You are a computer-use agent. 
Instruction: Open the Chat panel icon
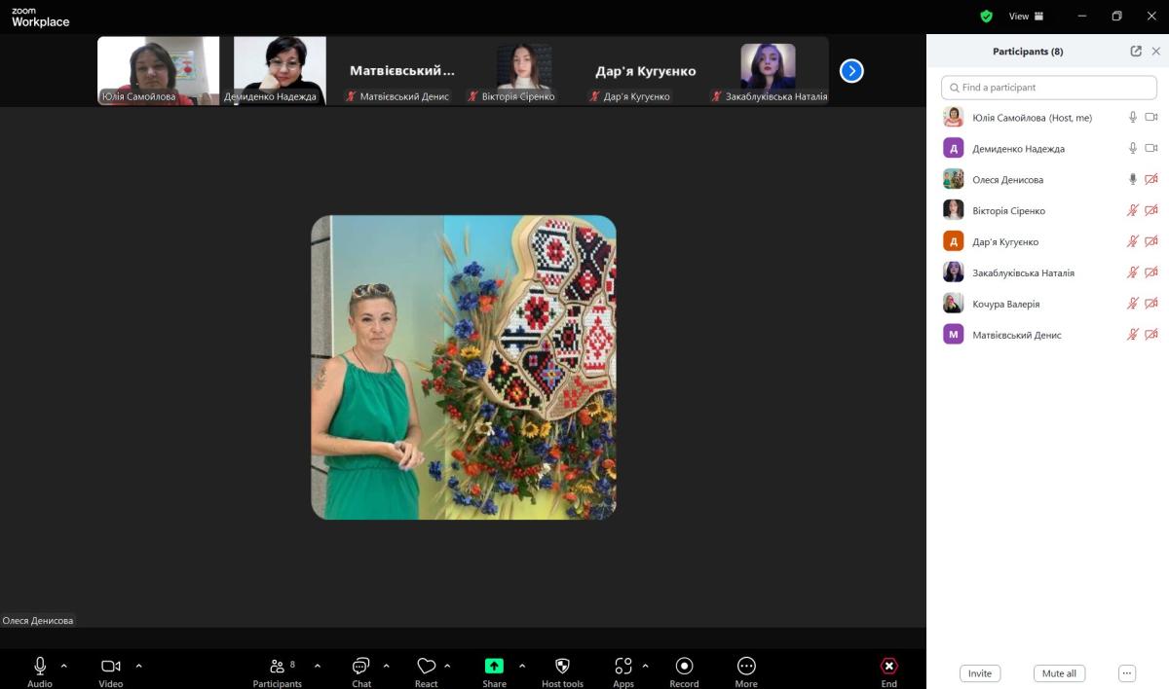point(360,667)
